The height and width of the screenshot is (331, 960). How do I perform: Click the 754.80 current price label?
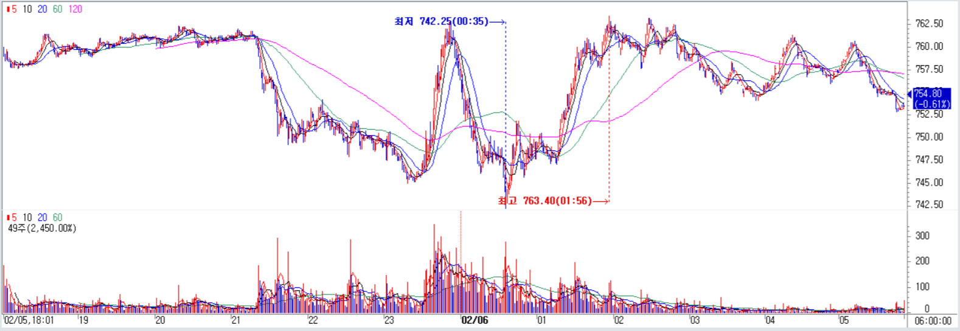click(928, 94)
